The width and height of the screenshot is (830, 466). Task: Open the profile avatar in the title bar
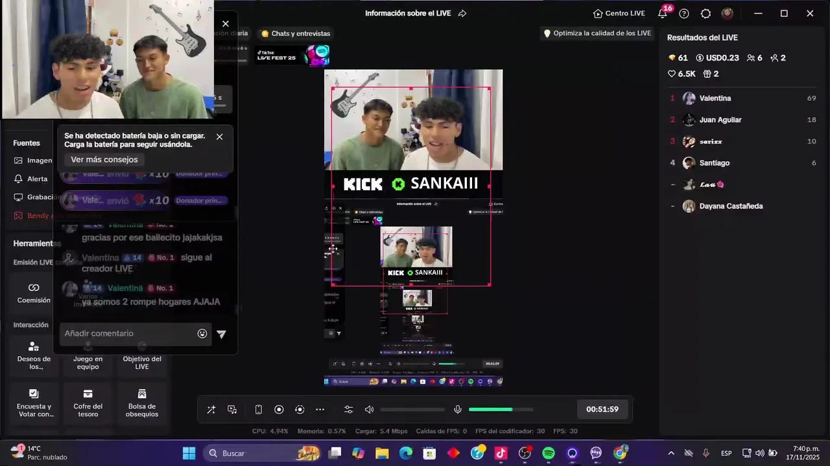point(727,14)
